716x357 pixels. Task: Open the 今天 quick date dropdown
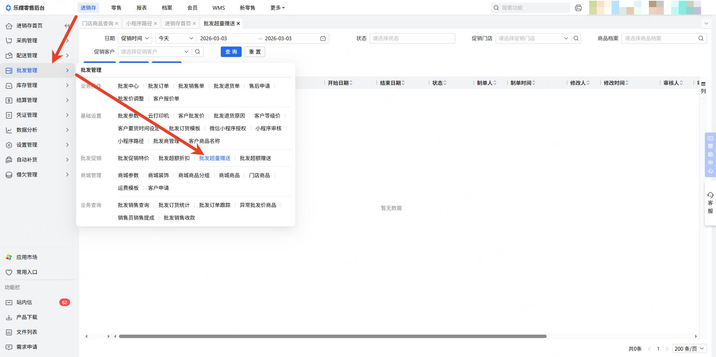[176, 38]
